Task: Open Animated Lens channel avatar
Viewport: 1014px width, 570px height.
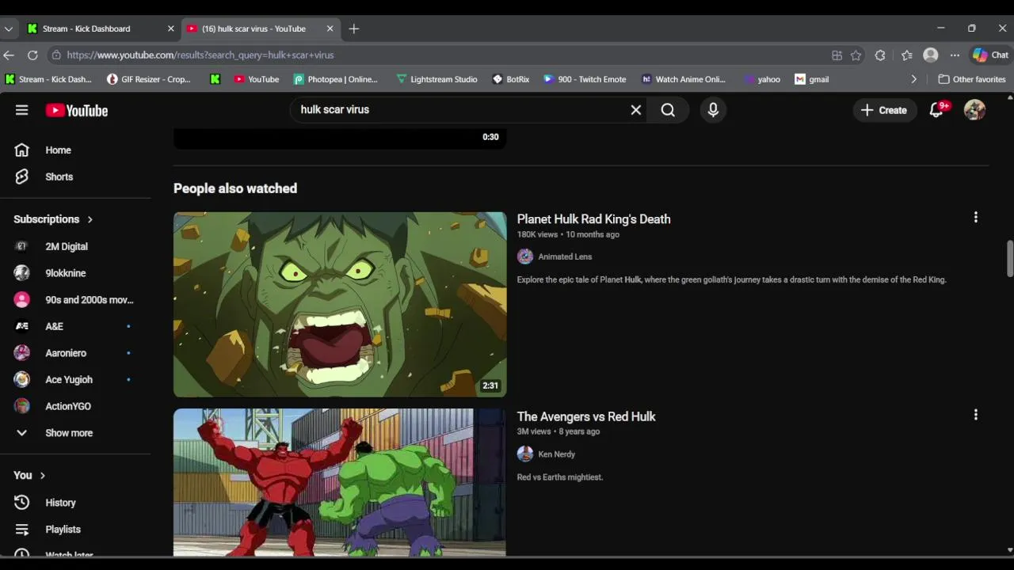Action: click(525, 256)
